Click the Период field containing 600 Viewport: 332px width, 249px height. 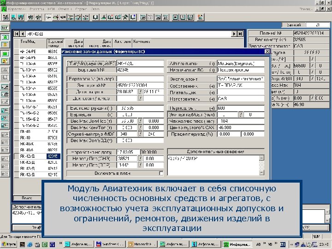[241, 108]
